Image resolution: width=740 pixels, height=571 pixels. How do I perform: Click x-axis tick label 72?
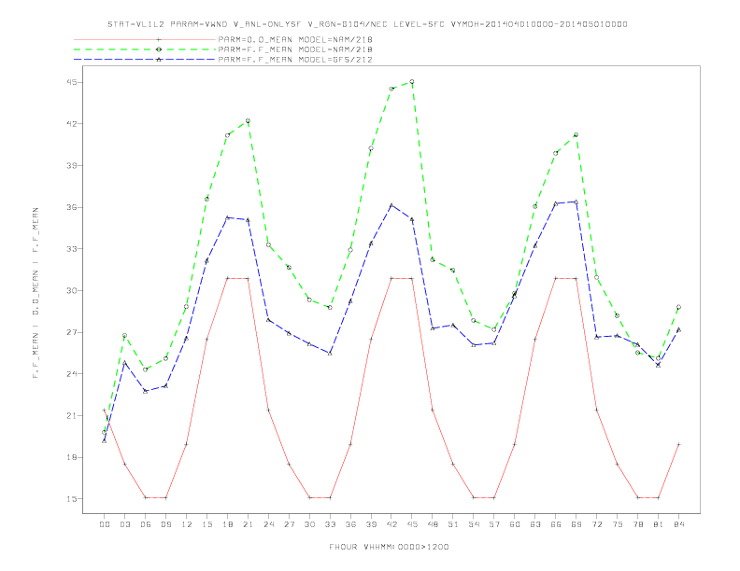[596, 524]
